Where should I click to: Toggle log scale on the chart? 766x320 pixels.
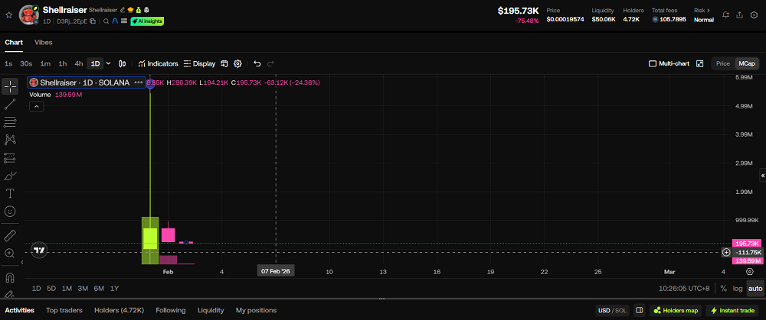[738, 288]
